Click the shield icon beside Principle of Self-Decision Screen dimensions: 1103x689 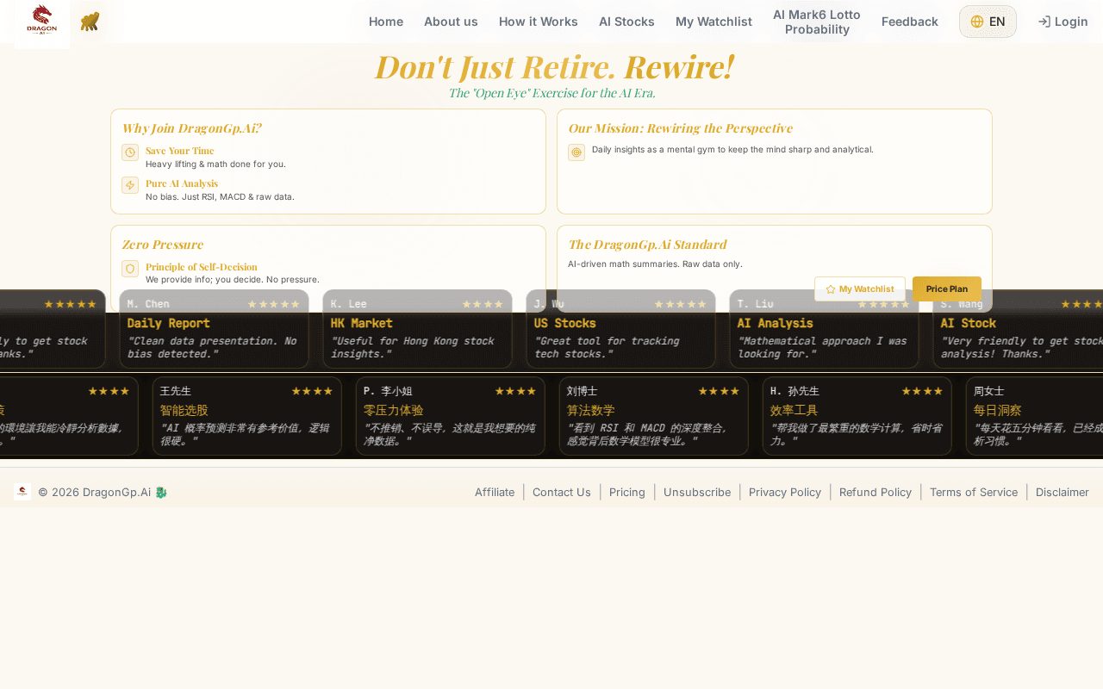point(130,269)
